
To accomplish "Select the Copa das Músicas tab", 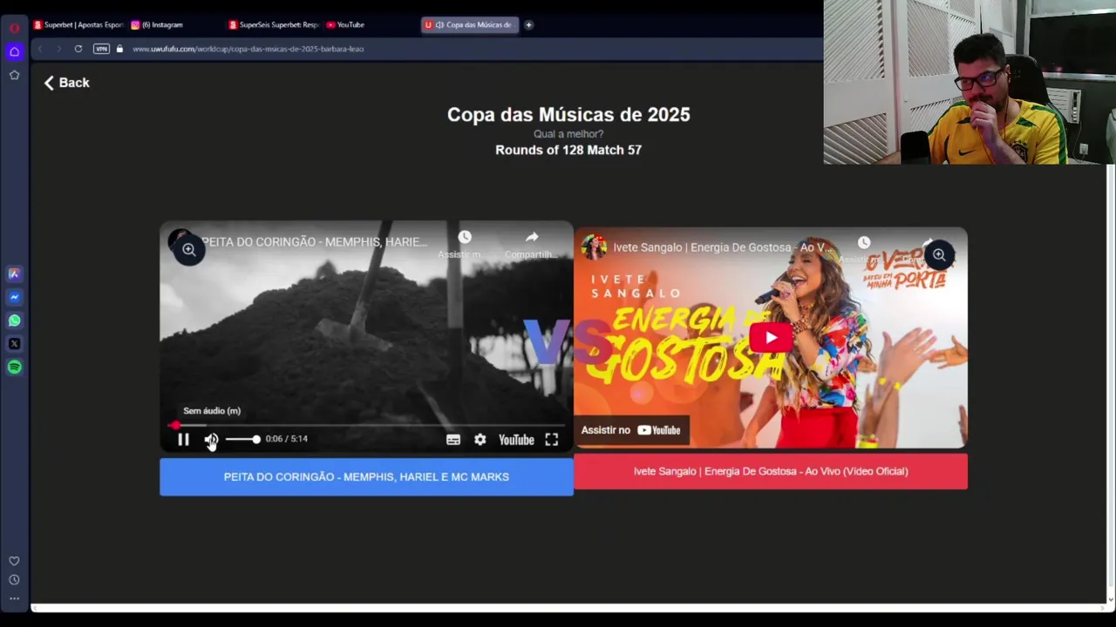I will [469, 24].
